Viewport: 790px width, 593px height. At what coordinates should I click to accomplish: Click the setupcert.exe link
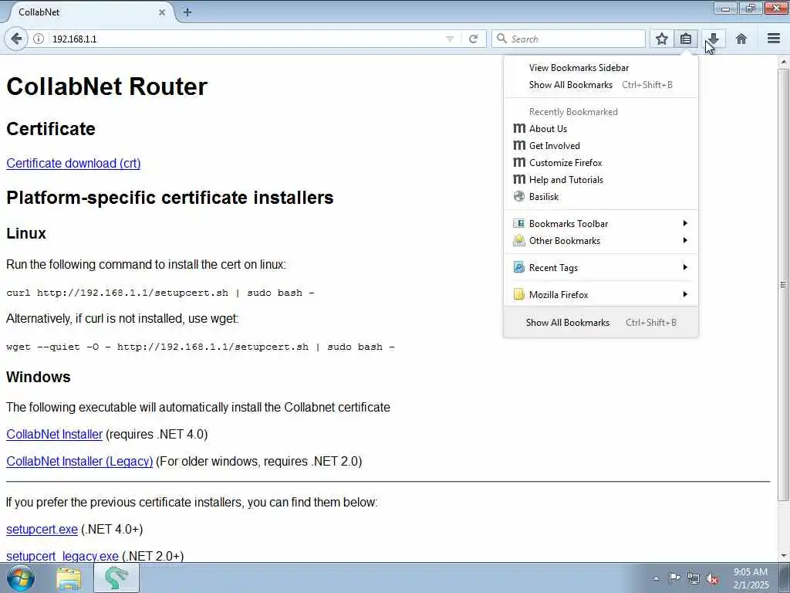(42, 530)
